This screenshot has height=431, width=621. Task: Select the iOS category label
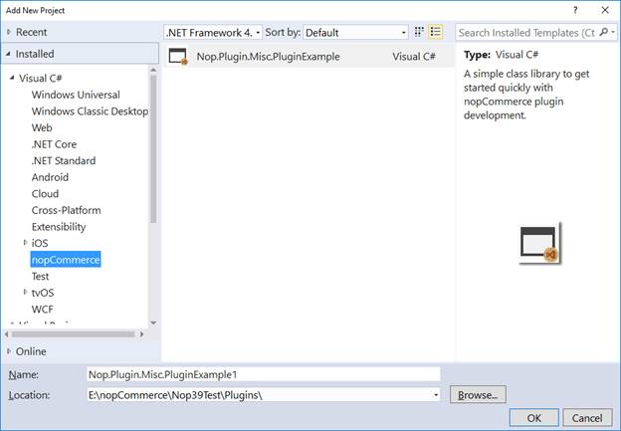(40, 243)
